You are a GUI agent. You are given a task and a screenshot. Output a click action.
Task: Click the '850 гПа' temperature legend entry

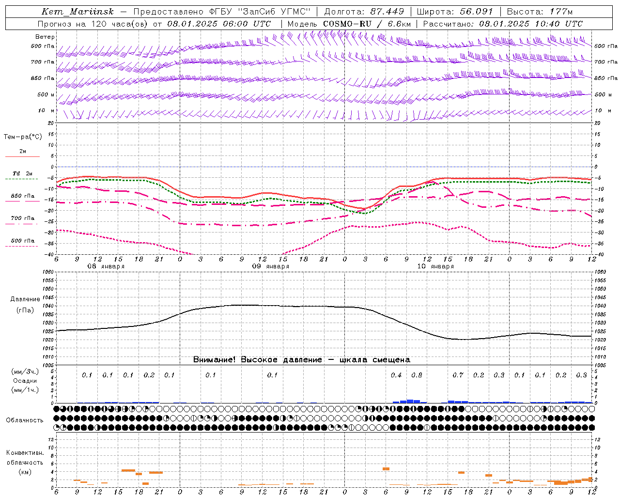[23, 196]
